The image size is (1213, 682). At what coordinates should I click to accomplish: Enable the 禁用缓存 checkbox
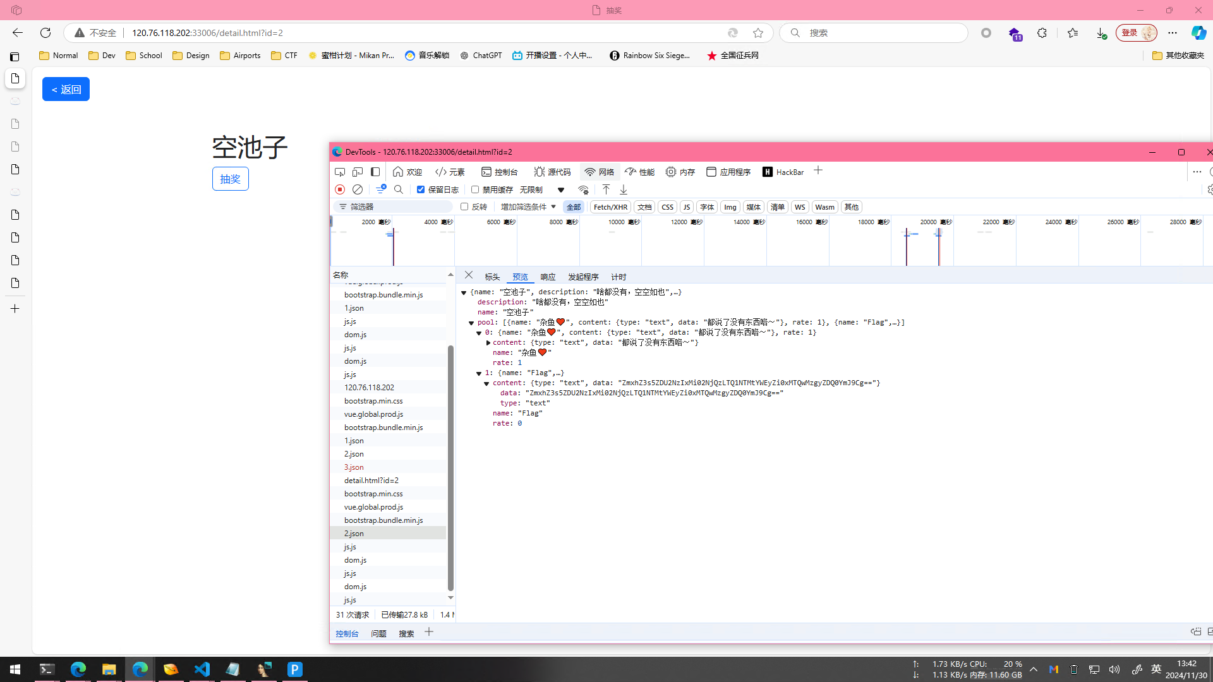tap(475, 189)
